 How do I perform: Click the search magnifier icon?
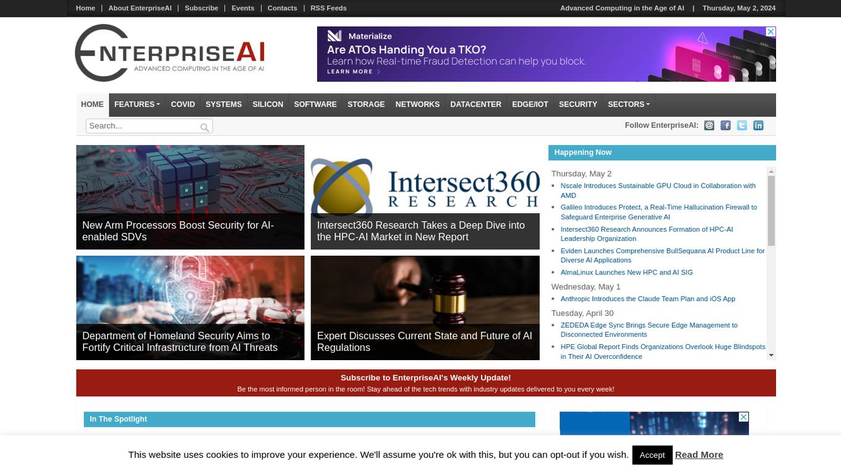pyautogui.click(x=205, y=127)
